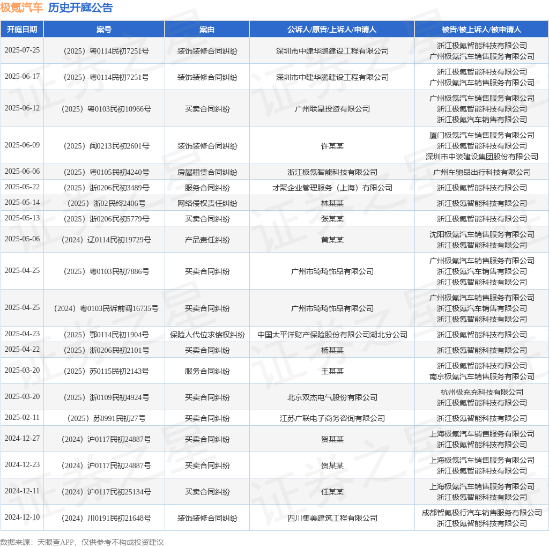The image size is (549, 547).
Task: Click the 案由 column header
Action: coord(207,29)
